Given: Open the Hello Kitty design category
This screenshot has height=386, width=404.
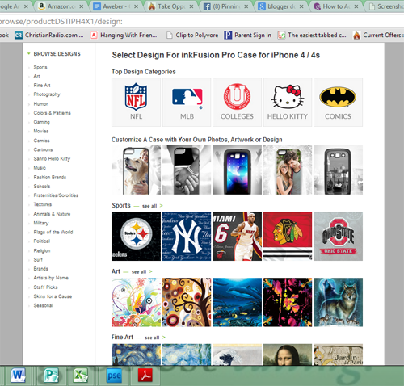Looking at the screenshot, I should [288, 103].
